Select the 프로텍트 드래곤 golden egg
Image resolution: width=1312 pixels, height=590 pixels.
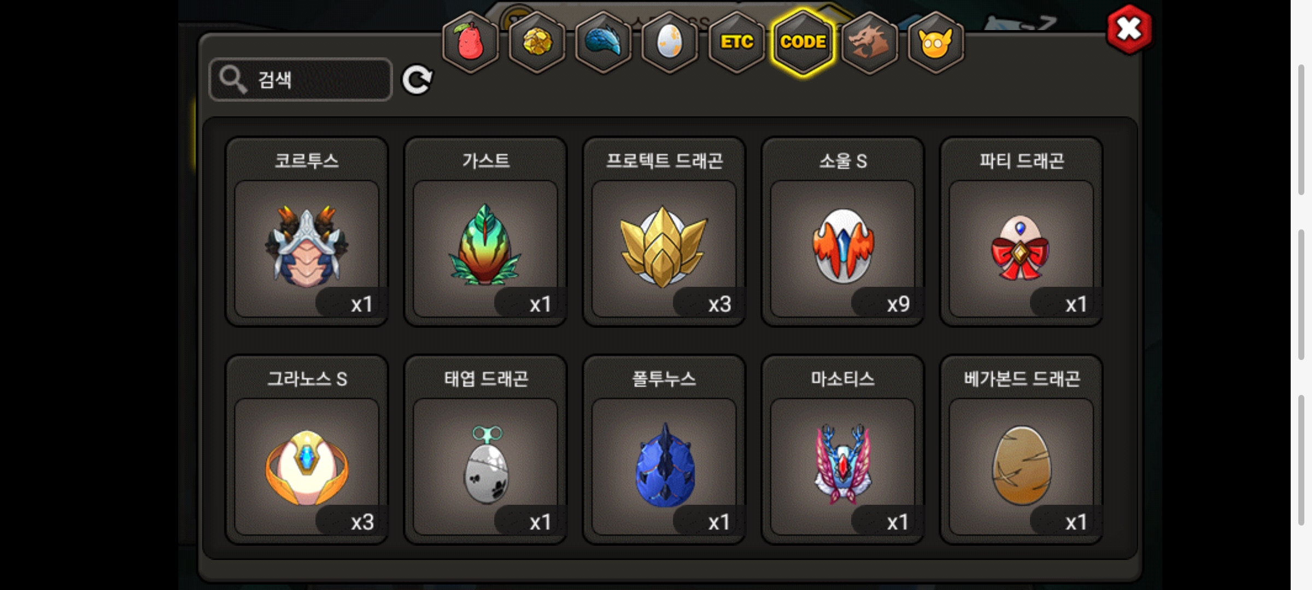(664, 232)
